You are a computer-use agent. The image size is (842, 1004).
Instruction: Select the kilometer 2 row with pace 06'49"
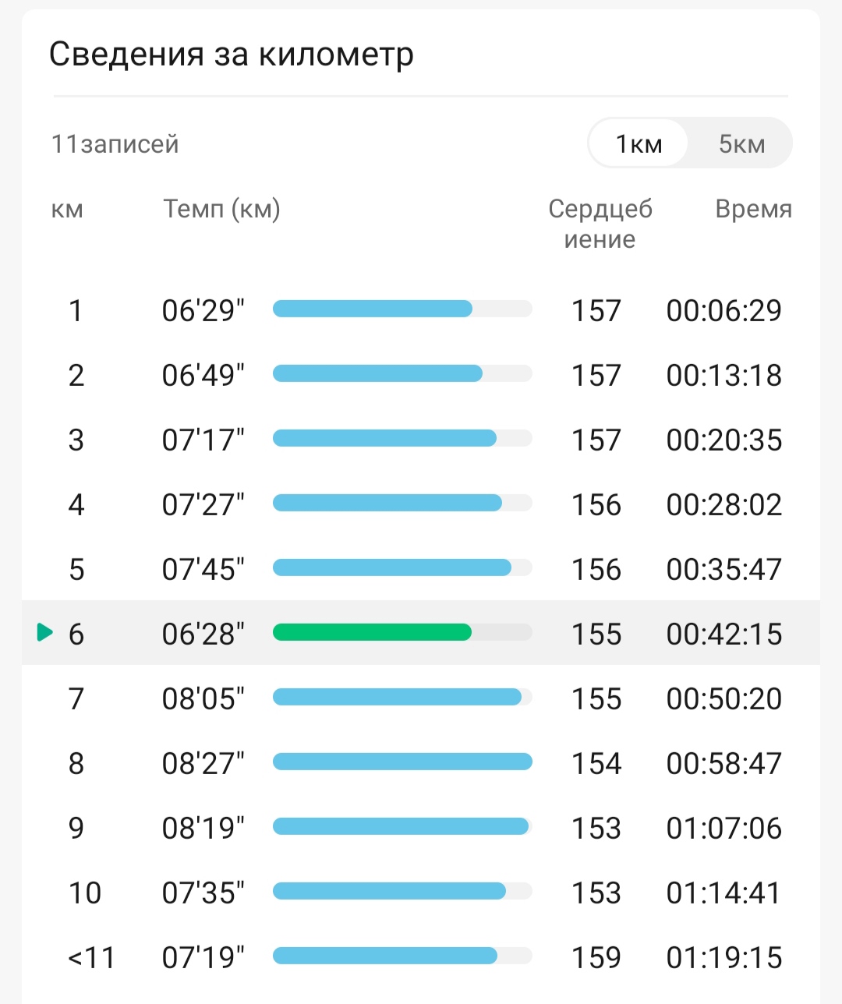click(x=421, y=374)
